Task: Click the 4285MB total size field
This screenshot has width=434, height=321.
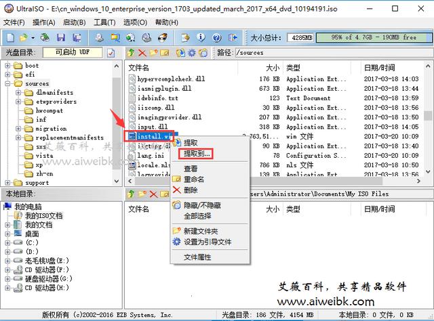Action: [x=300, y=38]
